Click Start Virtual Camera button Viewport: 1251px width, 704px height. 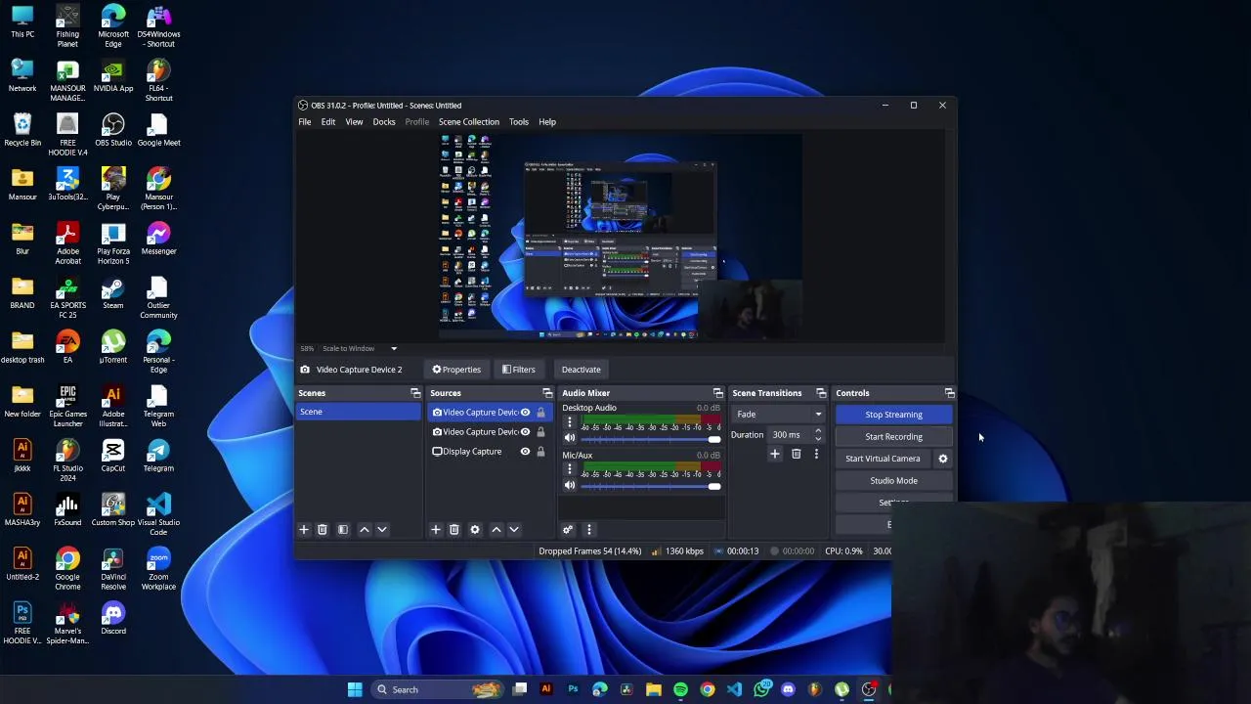(x=883, y=459)
